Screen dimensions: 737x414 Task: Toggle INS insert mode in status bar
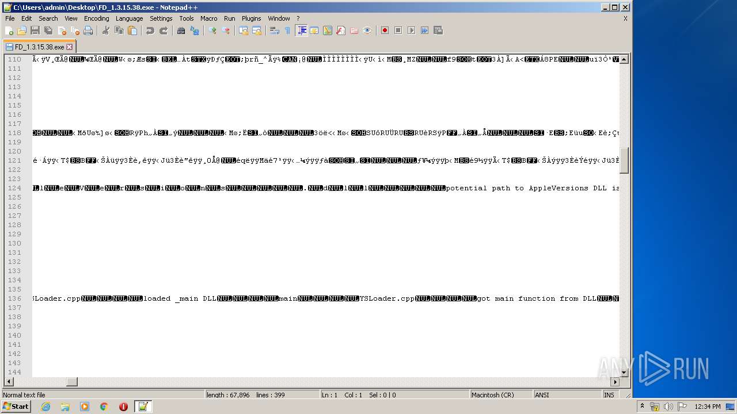609,395
